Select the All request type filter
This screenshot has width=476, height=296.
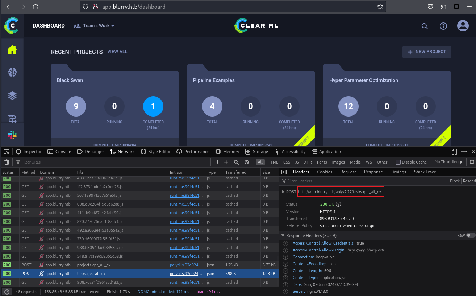point(260,162)
